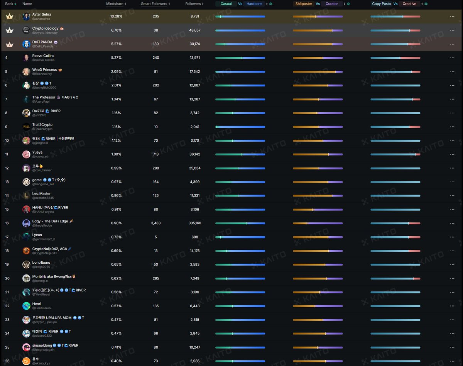Viewport: 463px width, 366px height.
Task: Click Reeve Collins' Shitposter vs Curator bar
Action: 318,58
